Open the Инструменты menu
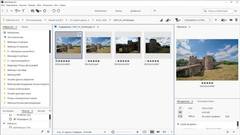Viewport: 240px width, 135px height. 48,5
